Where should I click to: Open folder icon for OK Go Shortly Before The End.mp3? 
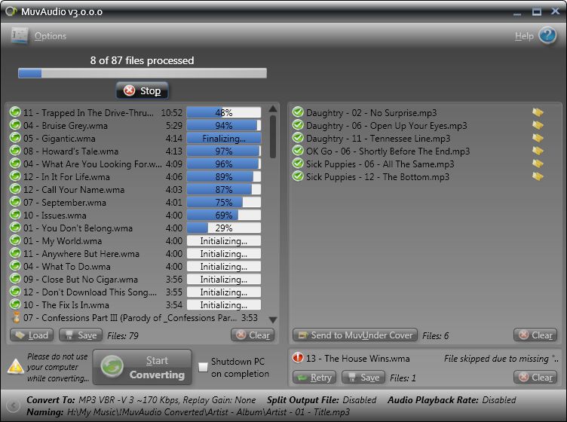(538, 151)
